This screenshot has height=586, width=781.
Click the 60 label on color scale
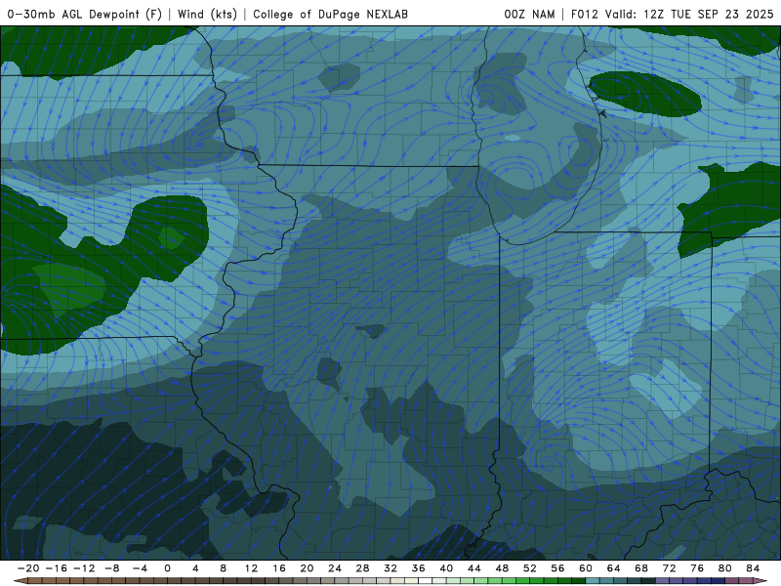[586, 568]
